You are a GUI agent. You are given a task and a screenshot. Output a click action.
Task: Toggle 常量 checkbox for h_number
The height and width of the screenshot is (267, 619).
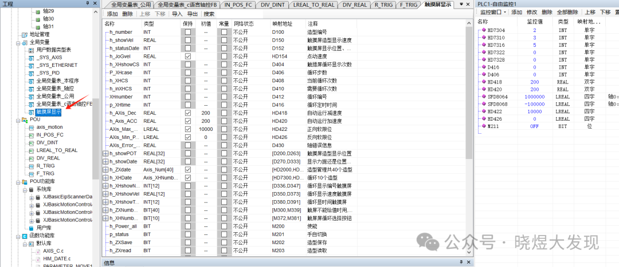224,32
